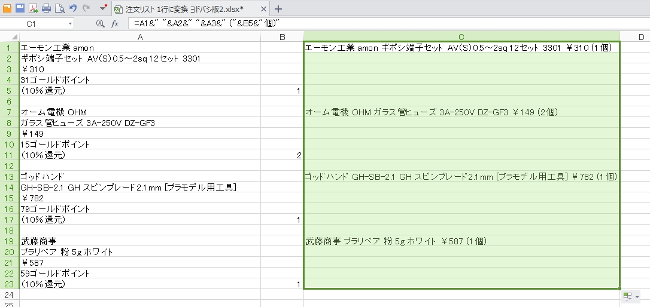Click the formula bar input field
650x307 pixels.
[x=383, y=24]
